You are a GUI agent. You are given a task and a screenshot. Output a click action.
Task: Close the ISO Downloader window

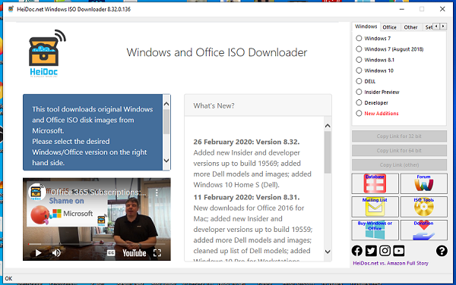pyautogui.click(x=442, y=9)
